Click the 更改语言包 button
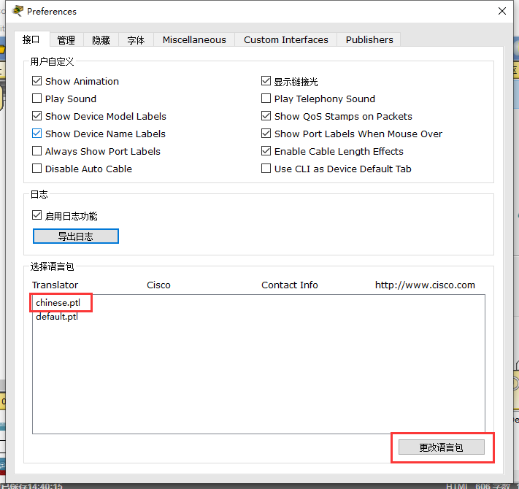 click(441, 447)
